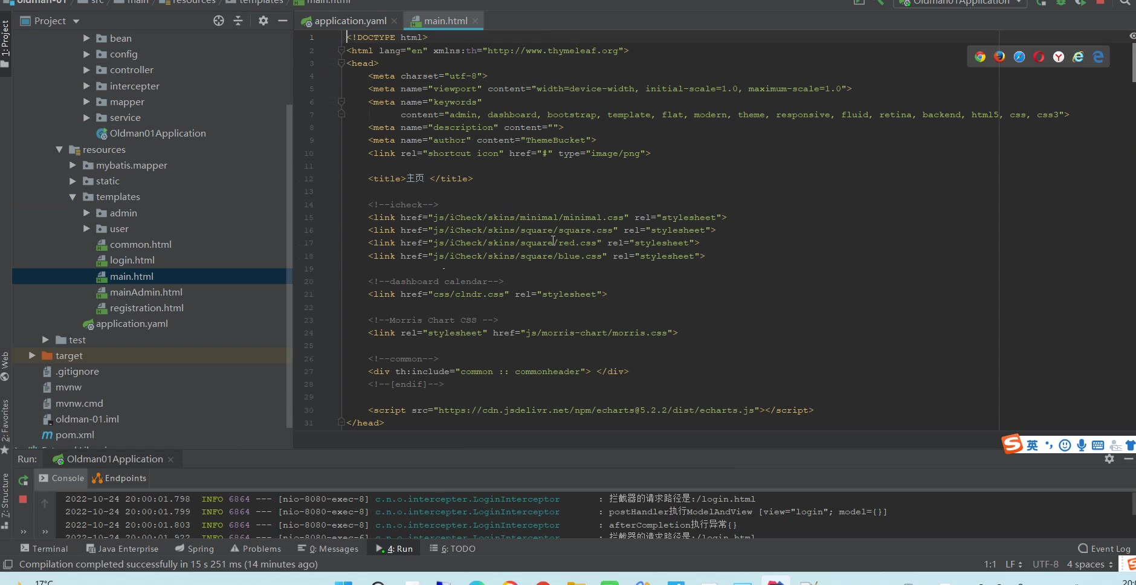This screenshot has width=1136, height=585.
Task: Toggle the reader mode eye icon
Action: pos(1132,36)
